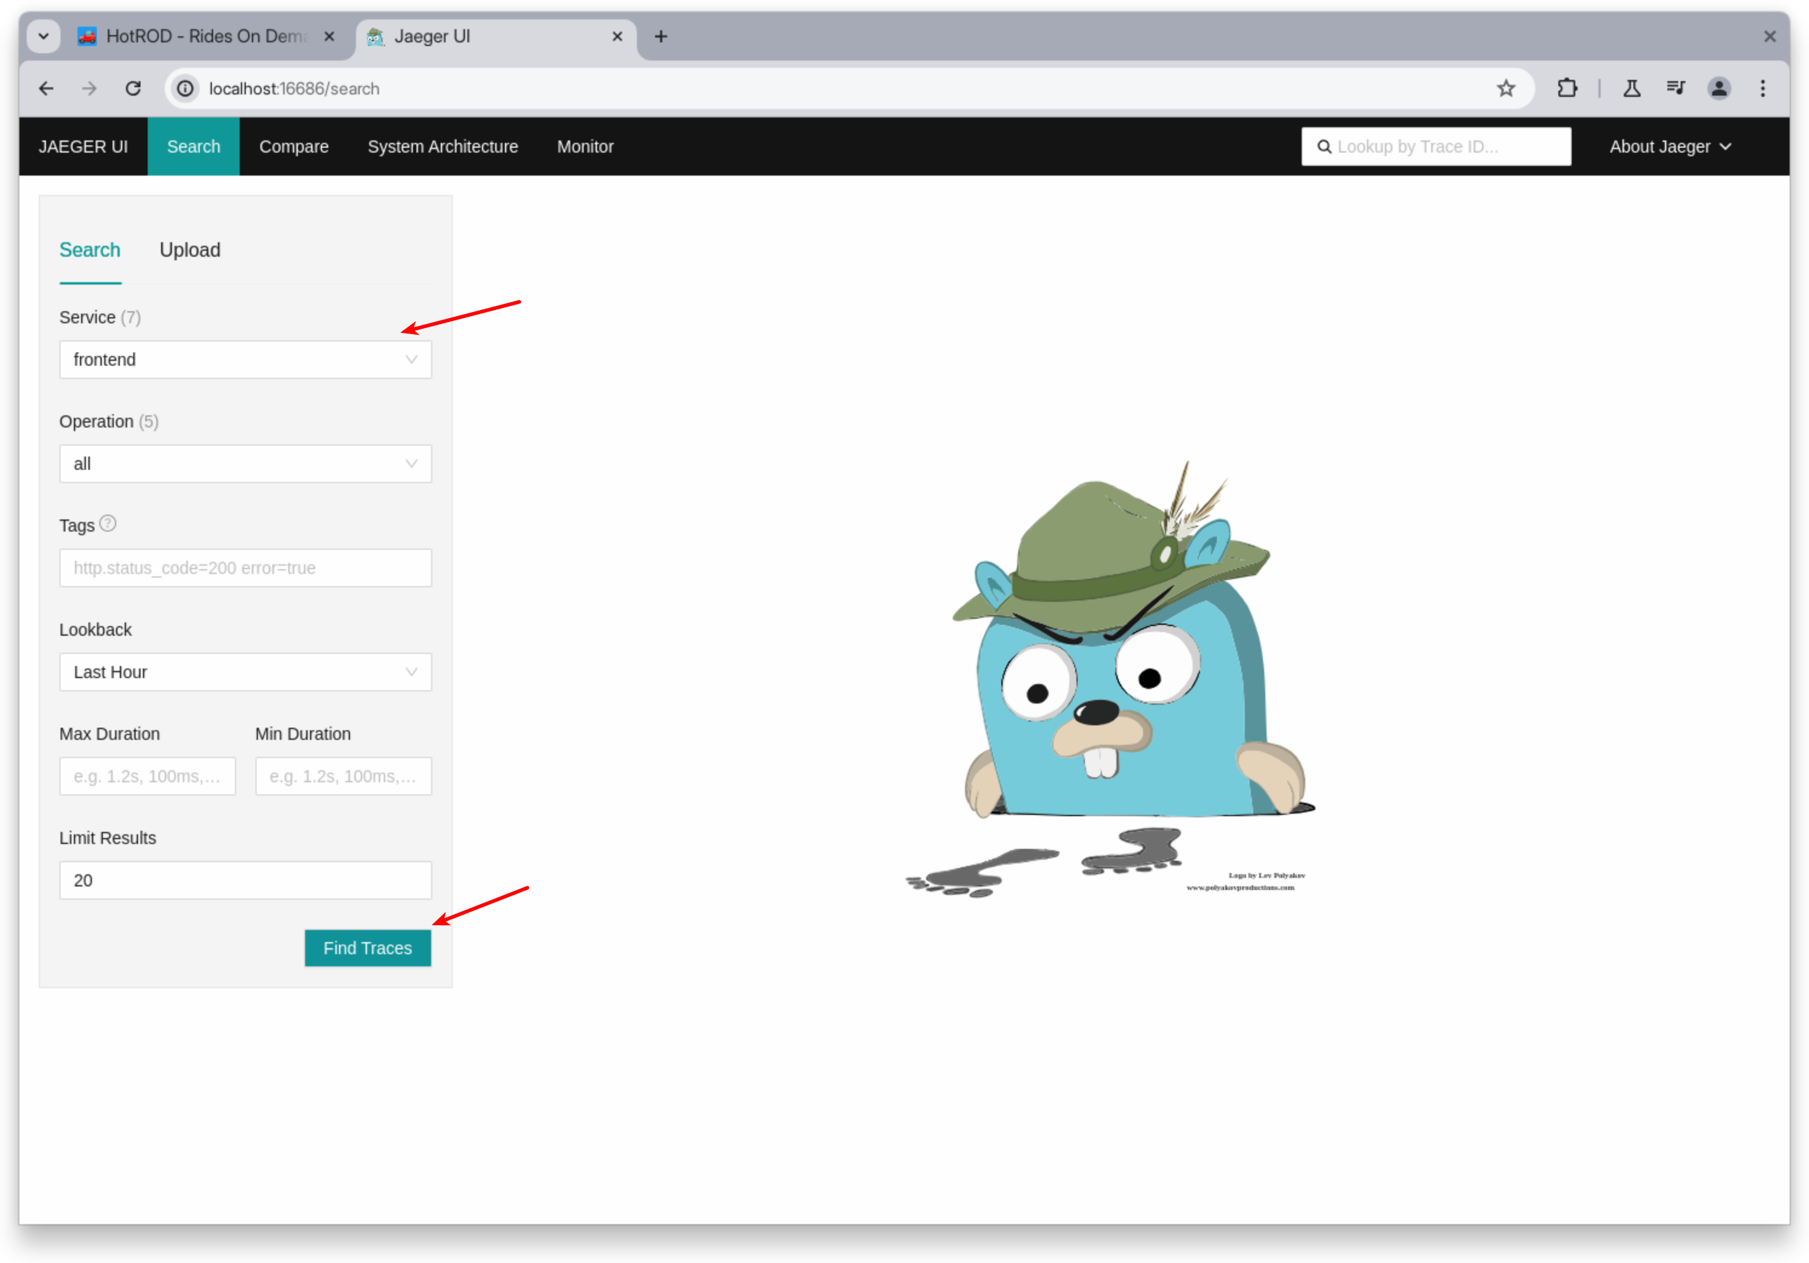Screen dimensions: 1809x1263
Task: Go to the Compare page
Action: 294,147
